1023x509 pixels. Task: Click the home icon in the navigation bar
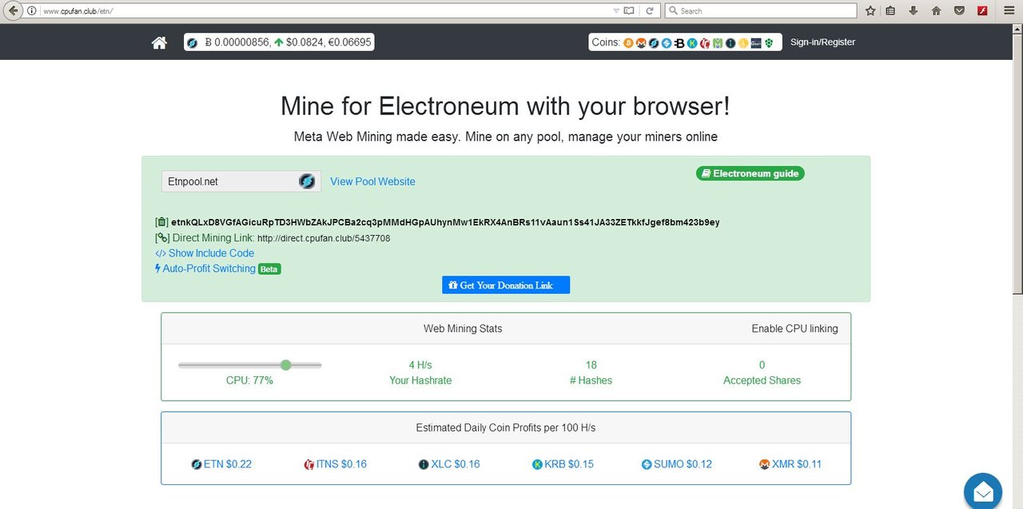pyautogui.click(x=158, y=42)
